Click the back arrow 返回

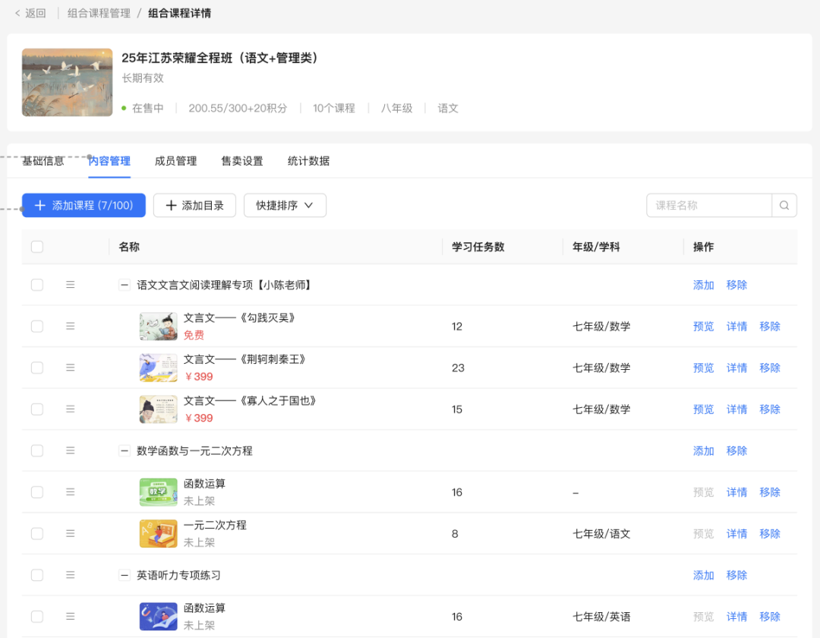[x=30, y=13]
